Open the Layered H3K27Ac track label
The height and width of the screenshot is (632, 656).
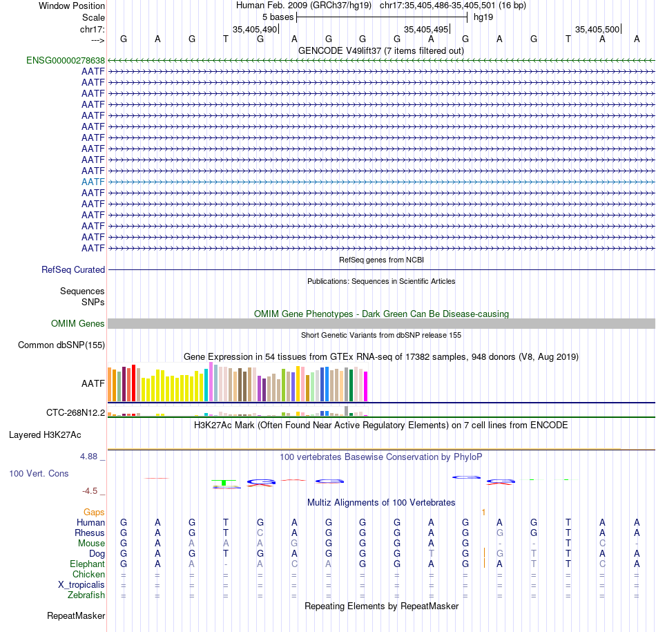tap(45, 435)
